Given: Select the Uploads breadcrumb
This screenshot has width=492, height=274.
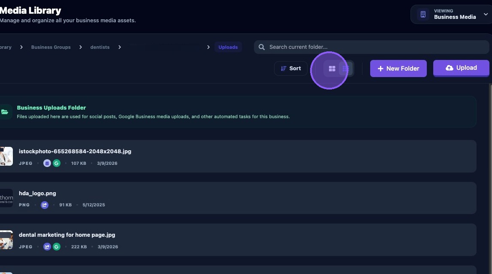Looking at the screenshot, I should click(x=228, y=47).
